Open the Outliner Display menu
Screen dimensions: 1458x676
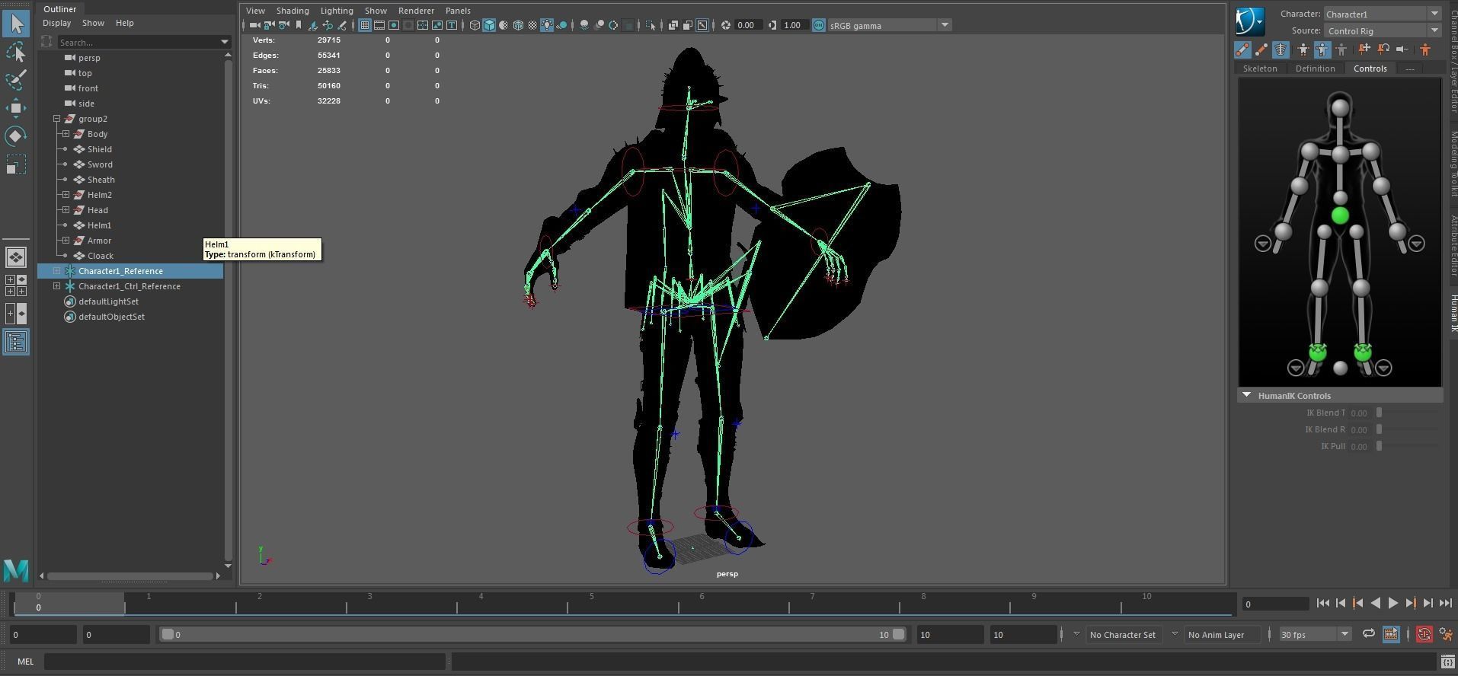tap(57, 23)
